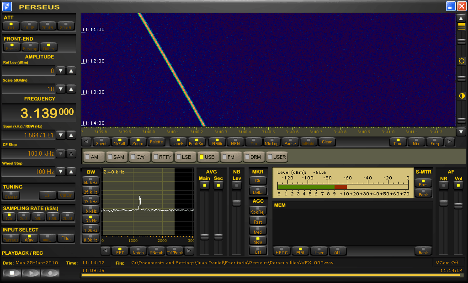468x283 pixels.
Task: Click left arrow next to PBT button
Action: point(106,251)
